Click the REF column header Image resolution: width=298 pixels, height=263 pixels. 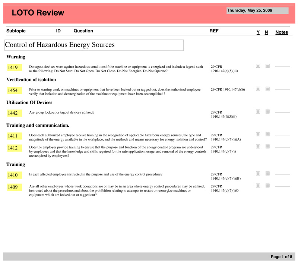[214, 31]
